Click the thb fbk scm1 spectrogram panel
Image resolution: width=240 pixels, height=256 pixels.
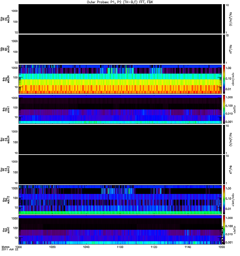[120, 109]
